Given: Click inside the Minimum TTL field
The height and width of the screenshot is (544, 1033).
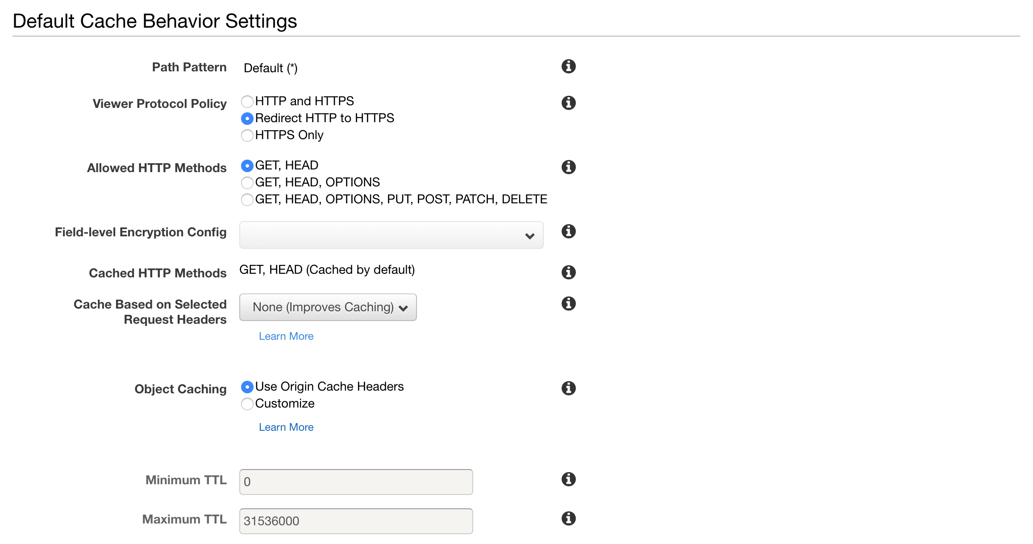Looking at the screenshot, I should pos(355,482).
